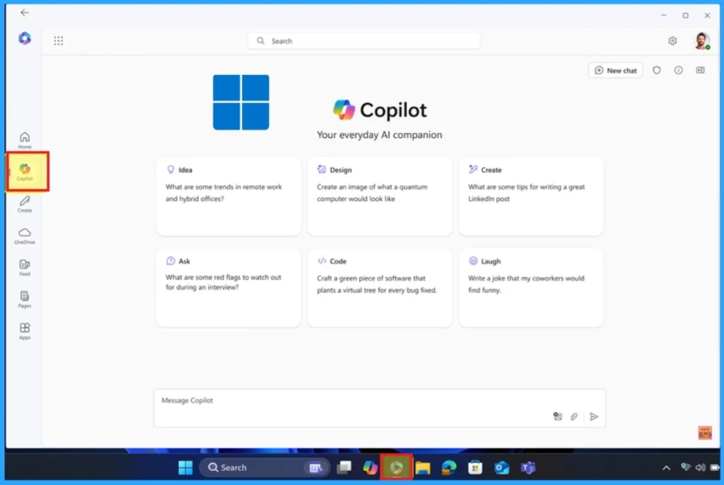Click the shield protection icon
Viewport: 724px width, 485px height.
click(656, 70)
